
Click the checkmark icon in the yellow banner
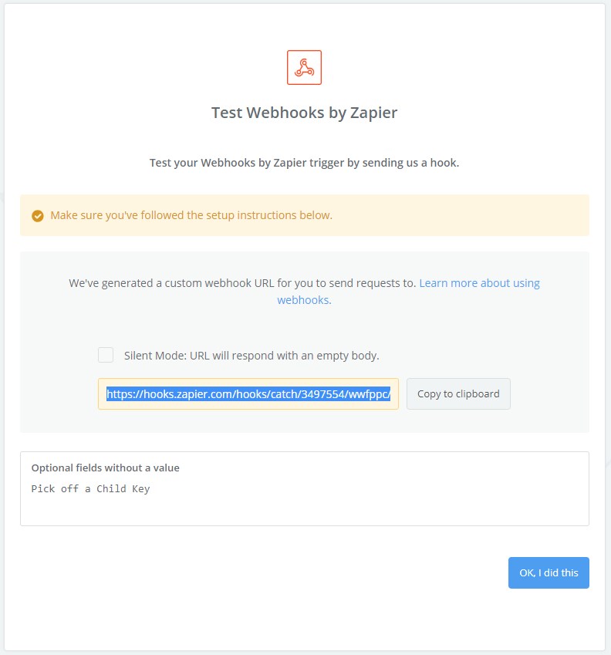[x=37, y=215]
